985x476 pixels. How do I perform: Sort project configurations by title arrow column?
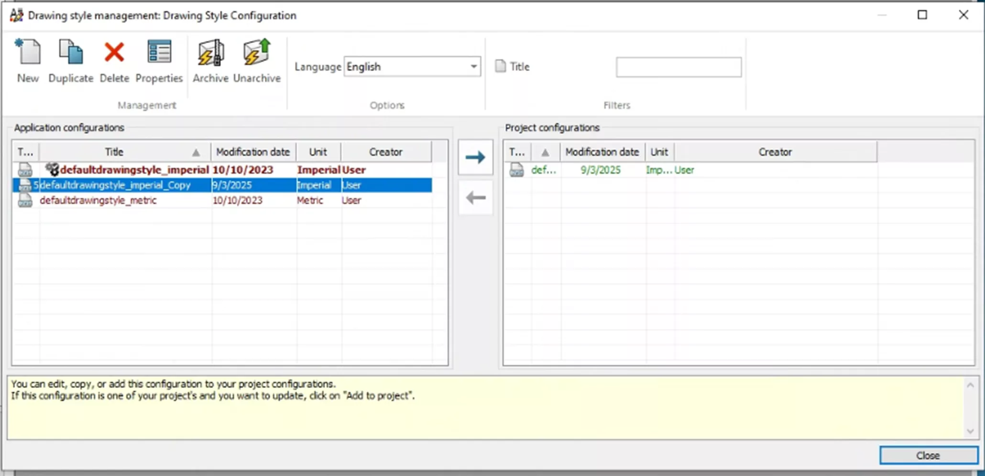(x=545, y=152)
